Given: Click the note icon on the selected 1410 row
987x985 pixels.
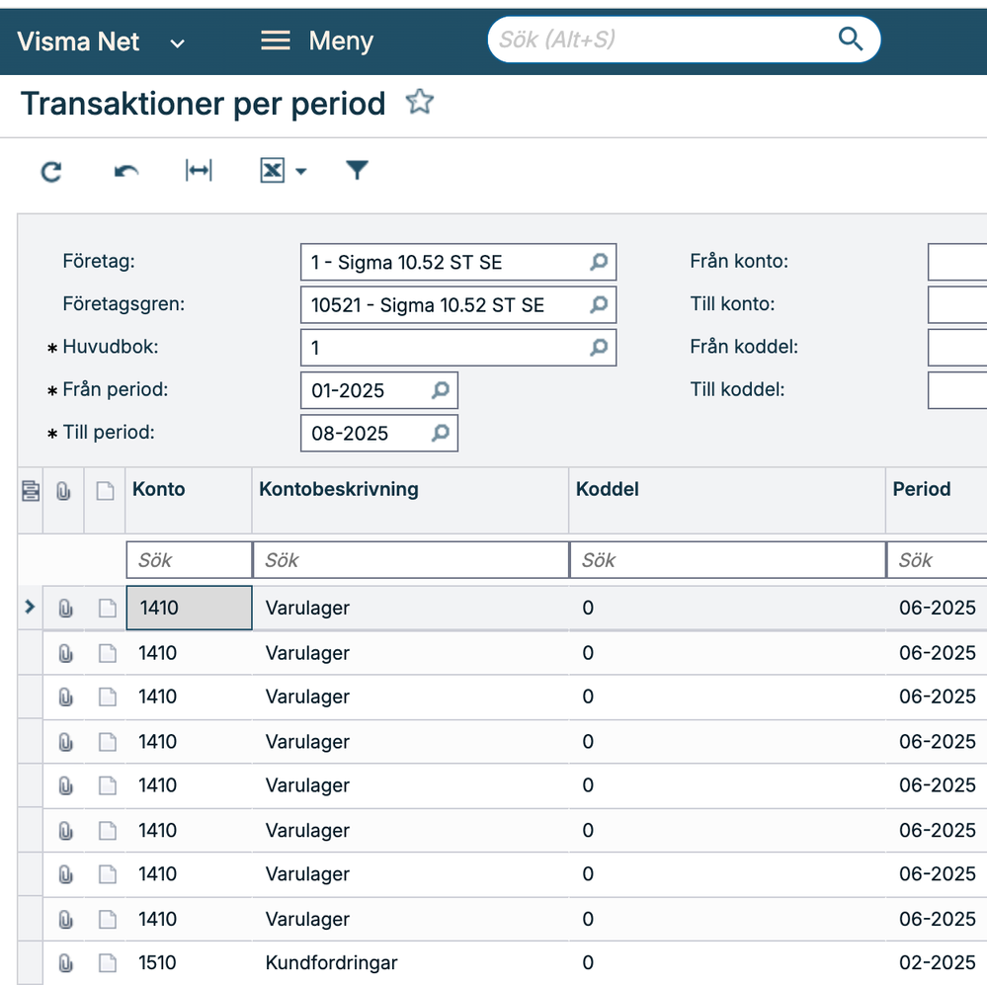Looking at the screenshot, I should tap(108, 608).
